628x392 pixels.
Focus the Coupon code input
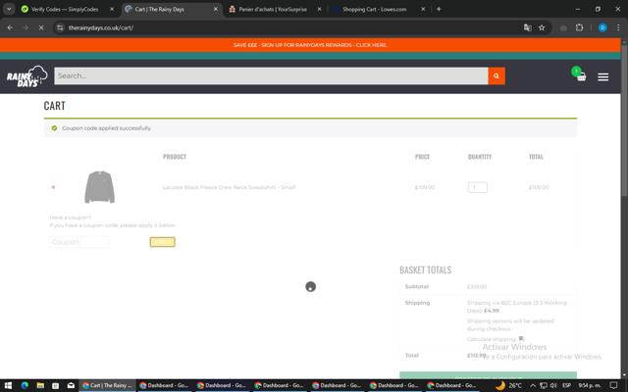tap(79, 242)
